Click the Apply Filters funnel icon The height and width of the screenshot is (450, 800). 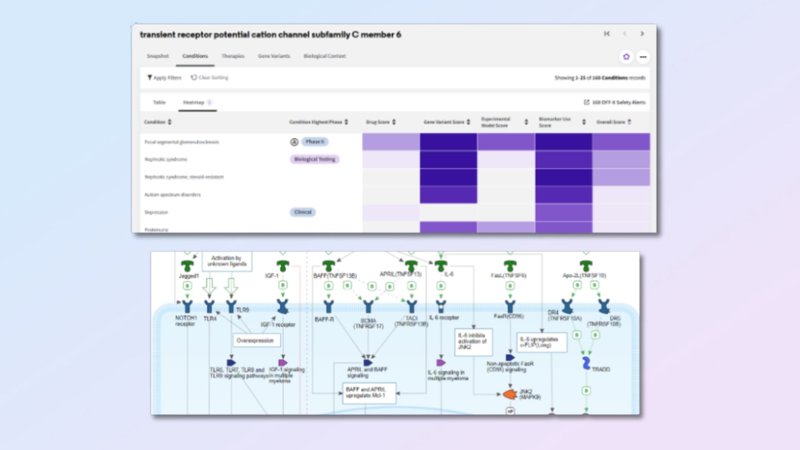[x=150, y=77]
